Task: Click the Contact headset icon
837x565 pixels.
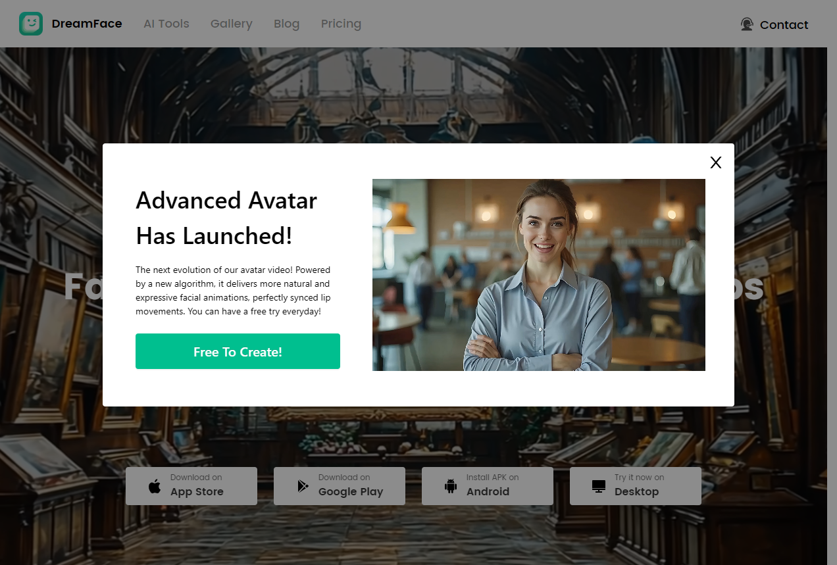Action: (747, 24)
